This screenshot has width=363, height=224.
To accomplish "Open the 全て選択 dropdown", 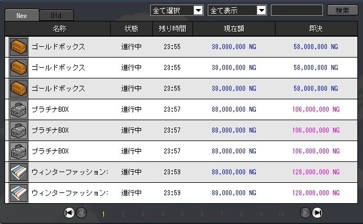I will pos(177,10).
